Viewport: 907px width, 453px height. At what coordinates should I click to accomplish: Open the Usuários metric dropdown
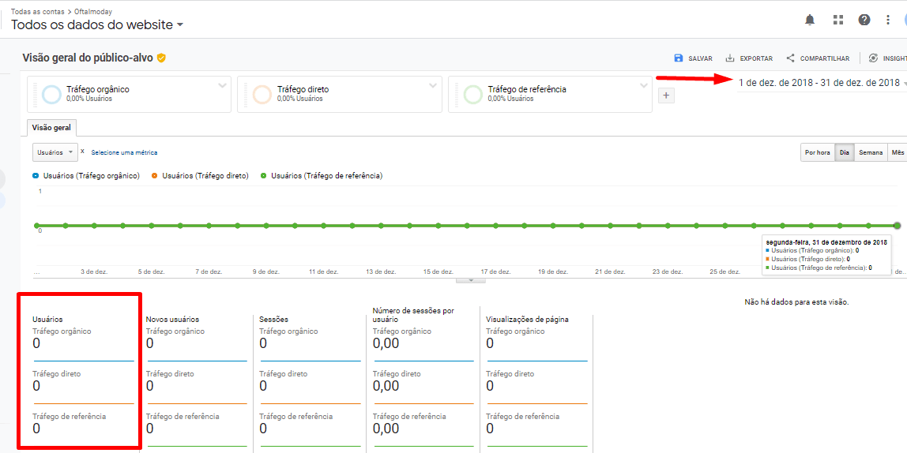55,152
